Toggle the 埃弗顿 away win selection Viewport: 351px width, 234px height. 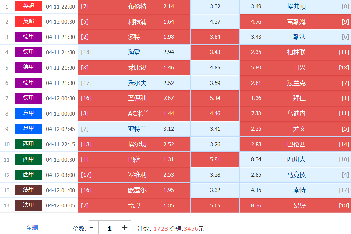[x=295, y=7]
